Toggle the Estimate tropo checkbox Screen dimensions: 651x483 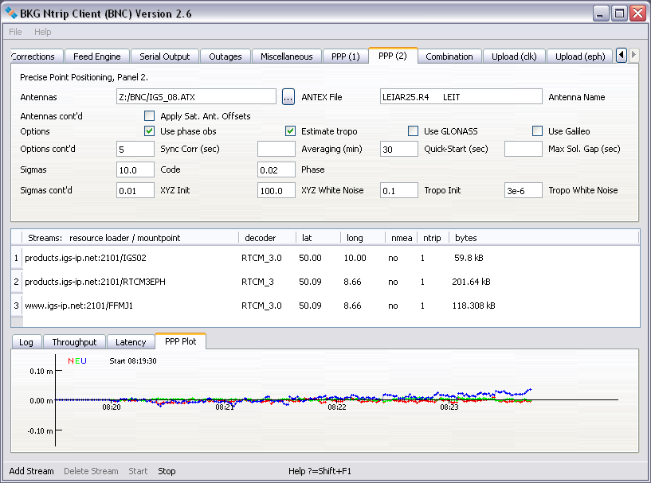tap(291, 131)
